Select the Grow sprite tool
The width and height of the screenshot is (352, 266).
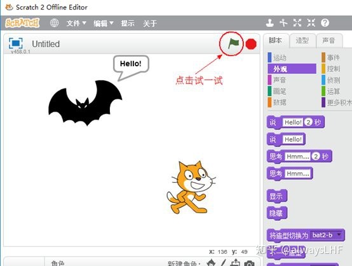pyautogui.click(x=297, y=23)
